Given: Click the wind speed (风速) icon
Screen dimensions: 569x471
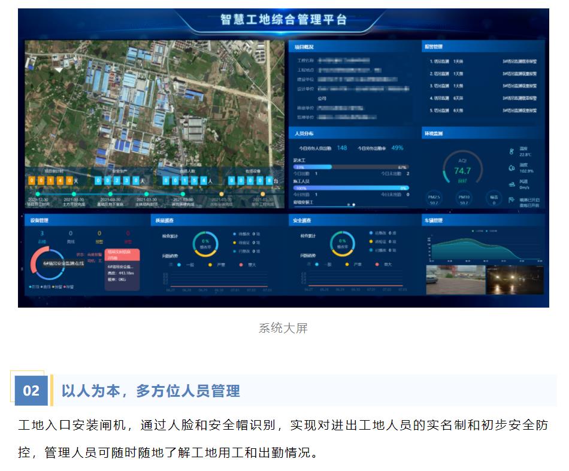Looking at the screenshot, I should 512,184.
